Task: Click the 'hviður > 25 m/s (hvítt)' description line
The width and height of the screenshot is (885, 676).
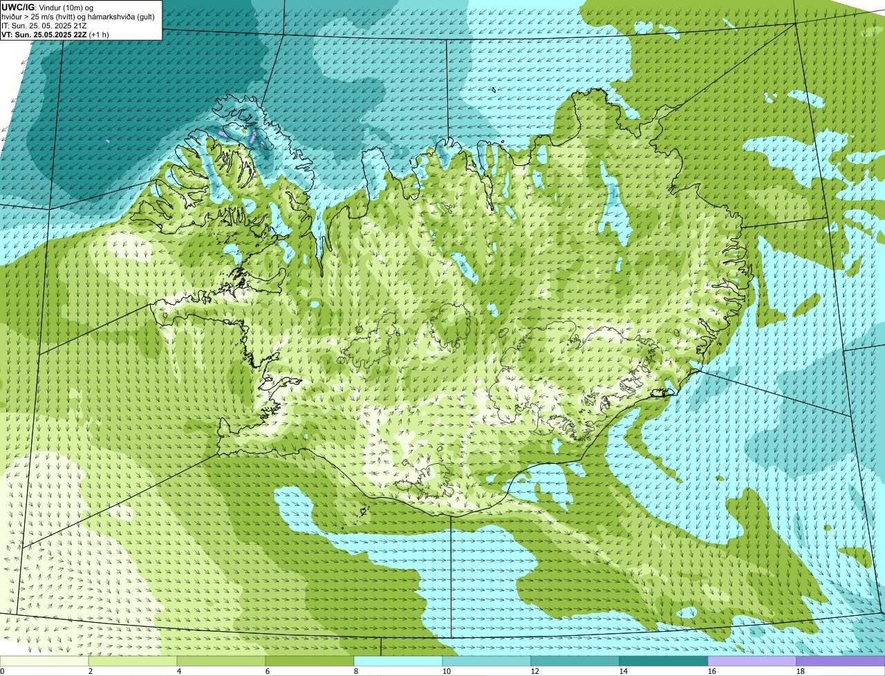Action: (77, 16)
